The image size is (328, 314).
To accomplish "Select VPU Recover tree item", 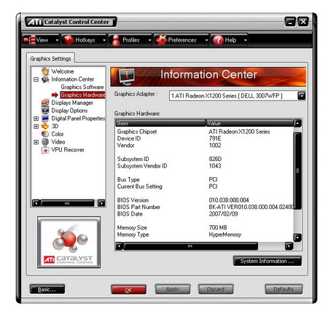I will point(68,149).
